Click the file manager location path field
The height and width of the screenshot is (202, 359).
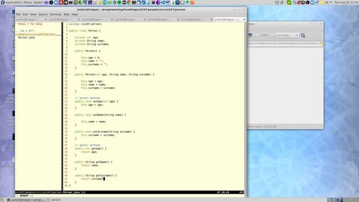pyautogui.click(x=285, y=43)
